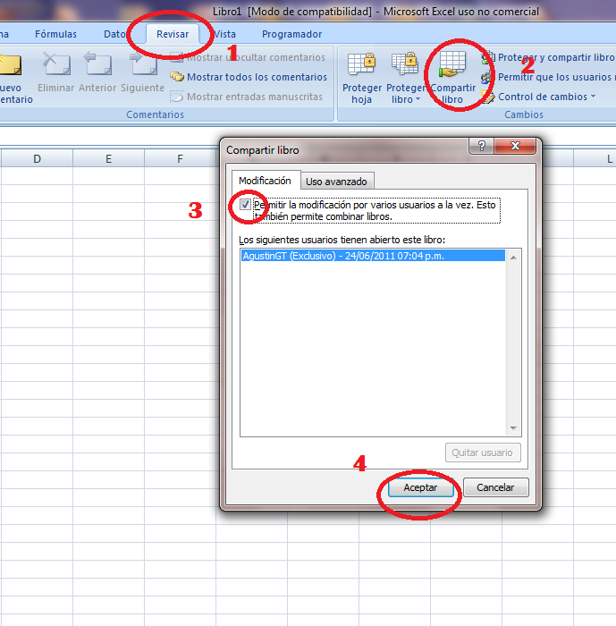Click Mostrar todos los comentarios

pyautogui.click(x=249, y=77)
